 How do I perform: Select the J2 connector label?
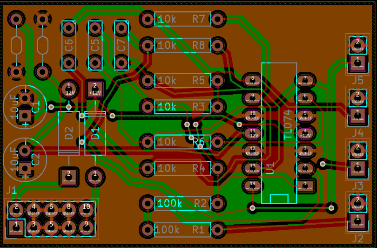[x=357, y=239]
